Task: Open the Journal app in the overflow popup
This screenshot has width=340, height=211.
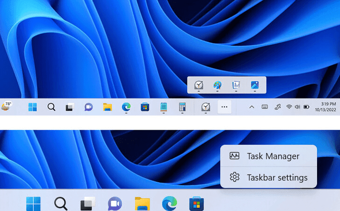Action: click(x=236, y=85)
